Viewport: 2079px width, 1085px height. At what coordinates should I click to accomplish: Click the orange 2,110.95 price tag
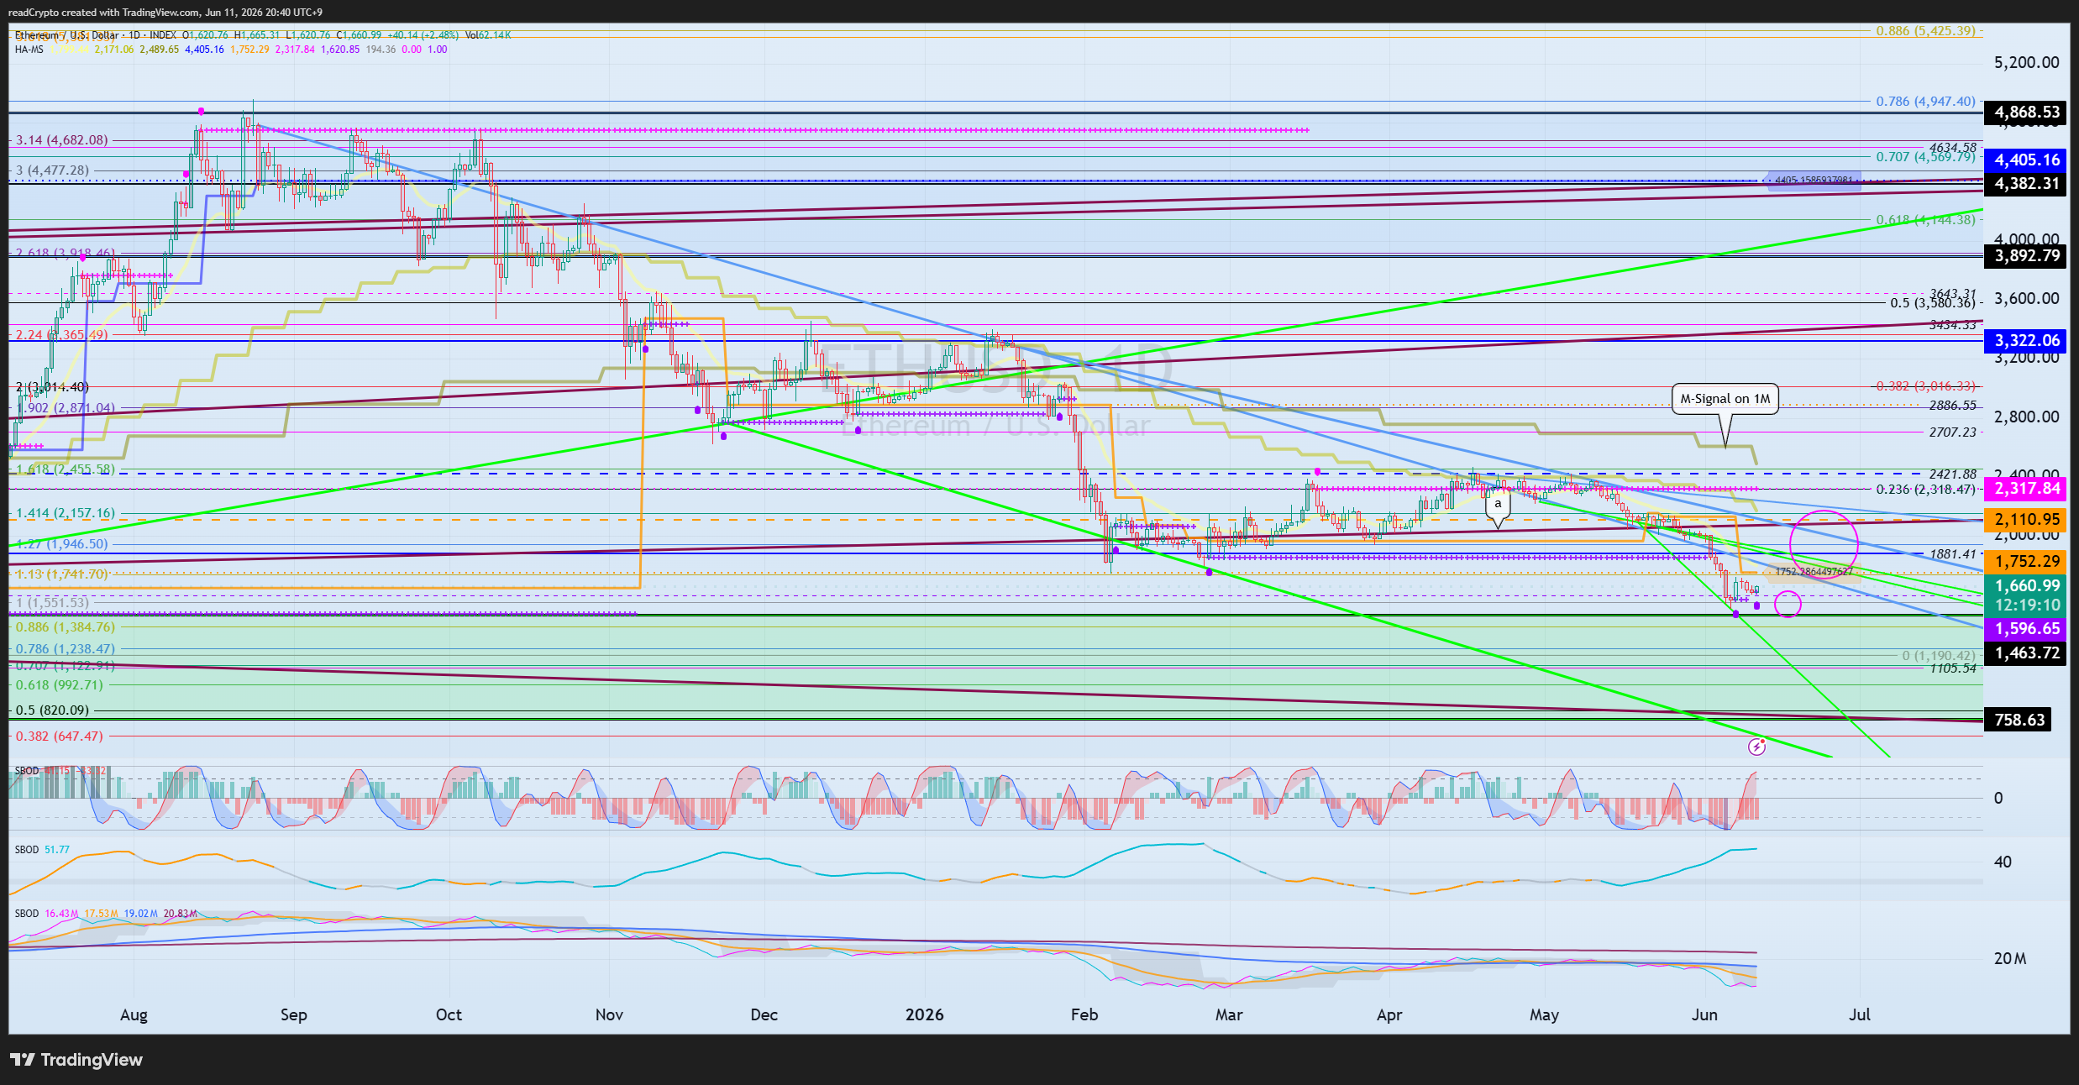(x=2027, y=519)
